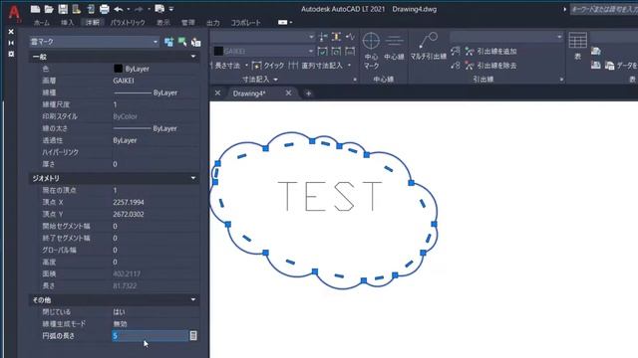Click 引出線を追加 button
The height and width of the screenshot is (358, 638).
click(x=490, y=51)
